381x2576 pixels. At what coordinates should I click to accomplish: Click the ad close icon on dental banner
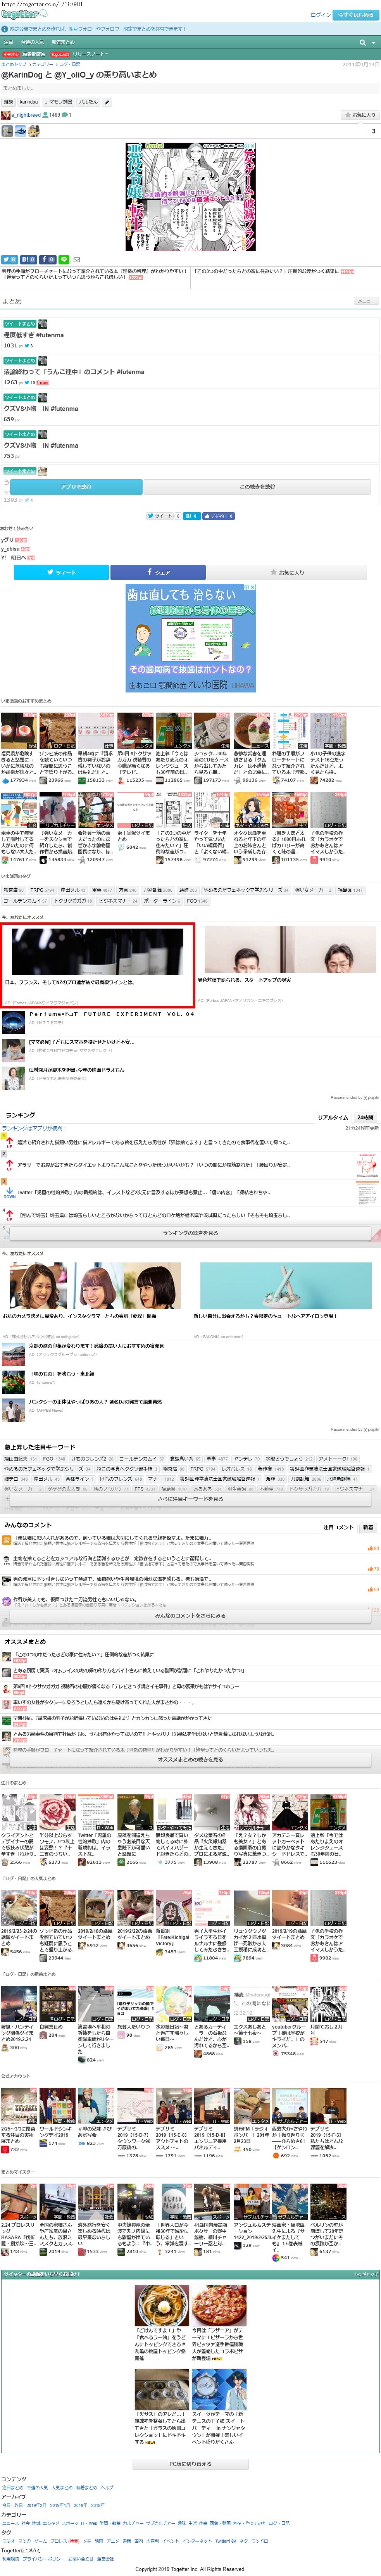click(251, 587)
